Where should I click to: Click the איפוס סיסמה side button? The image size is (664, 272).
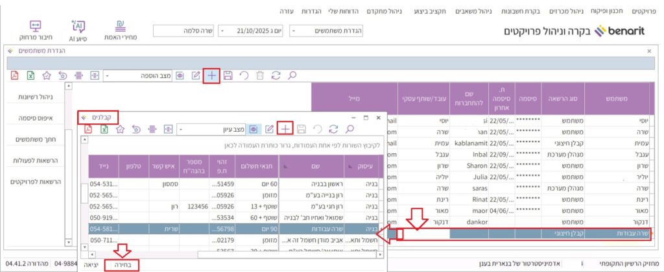(x=40, y=119)
